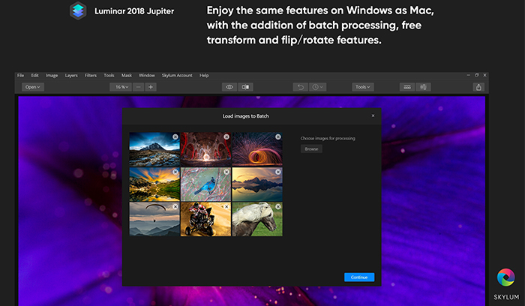Toggle the eye preview icon in toolbar

pos(229,87)
